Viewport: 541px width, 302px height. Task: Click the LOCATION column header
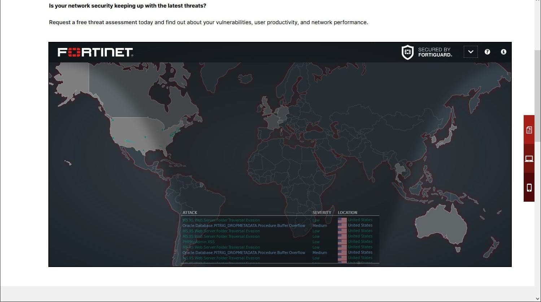point(348,213)
